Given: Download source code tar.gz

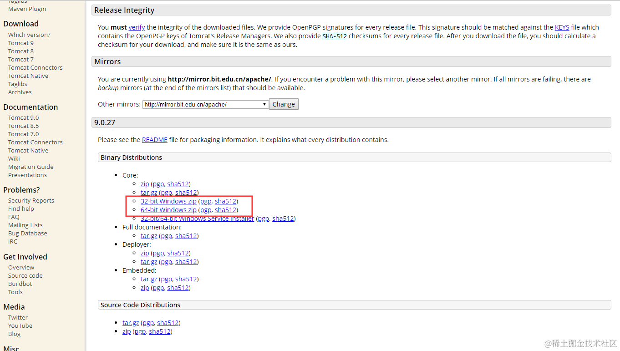Looking at the screenshot, I should pyautogui.click(x=131, y=323).
